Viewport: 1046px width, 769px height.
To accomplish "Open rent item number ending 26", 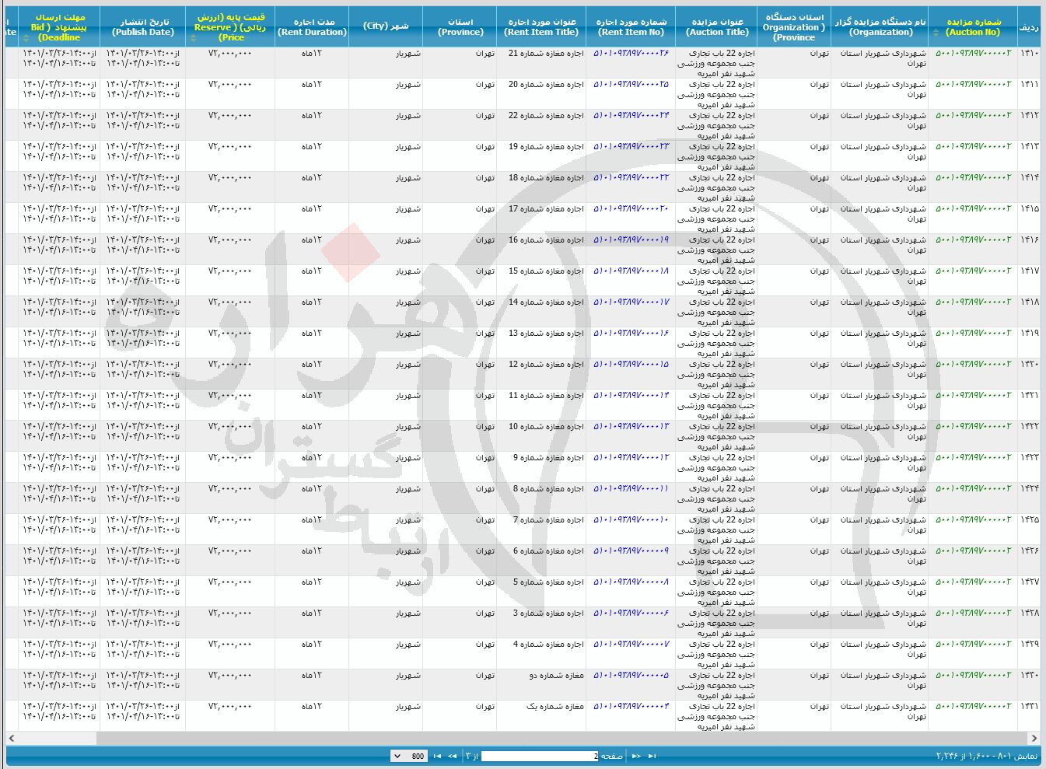I will click(631, 54).
